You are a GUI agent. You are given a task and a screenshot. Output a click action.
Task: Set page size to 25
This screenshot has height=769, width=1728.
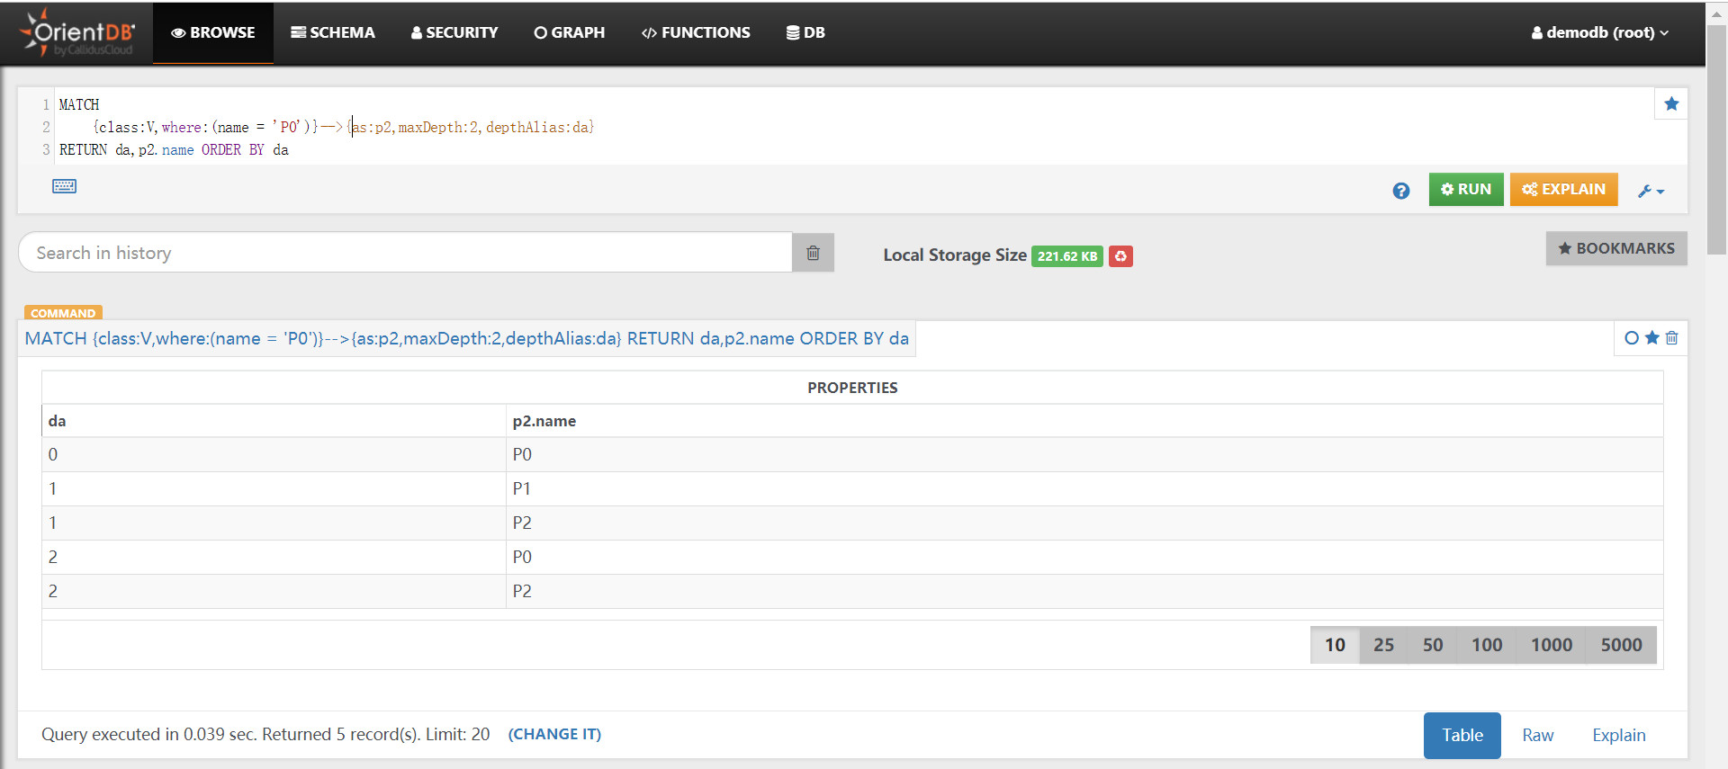[1384, 645]
